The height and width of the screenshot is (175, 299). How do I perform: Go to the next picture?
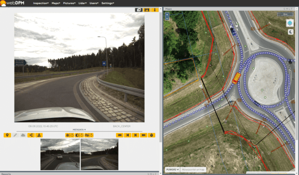[135, 135]
